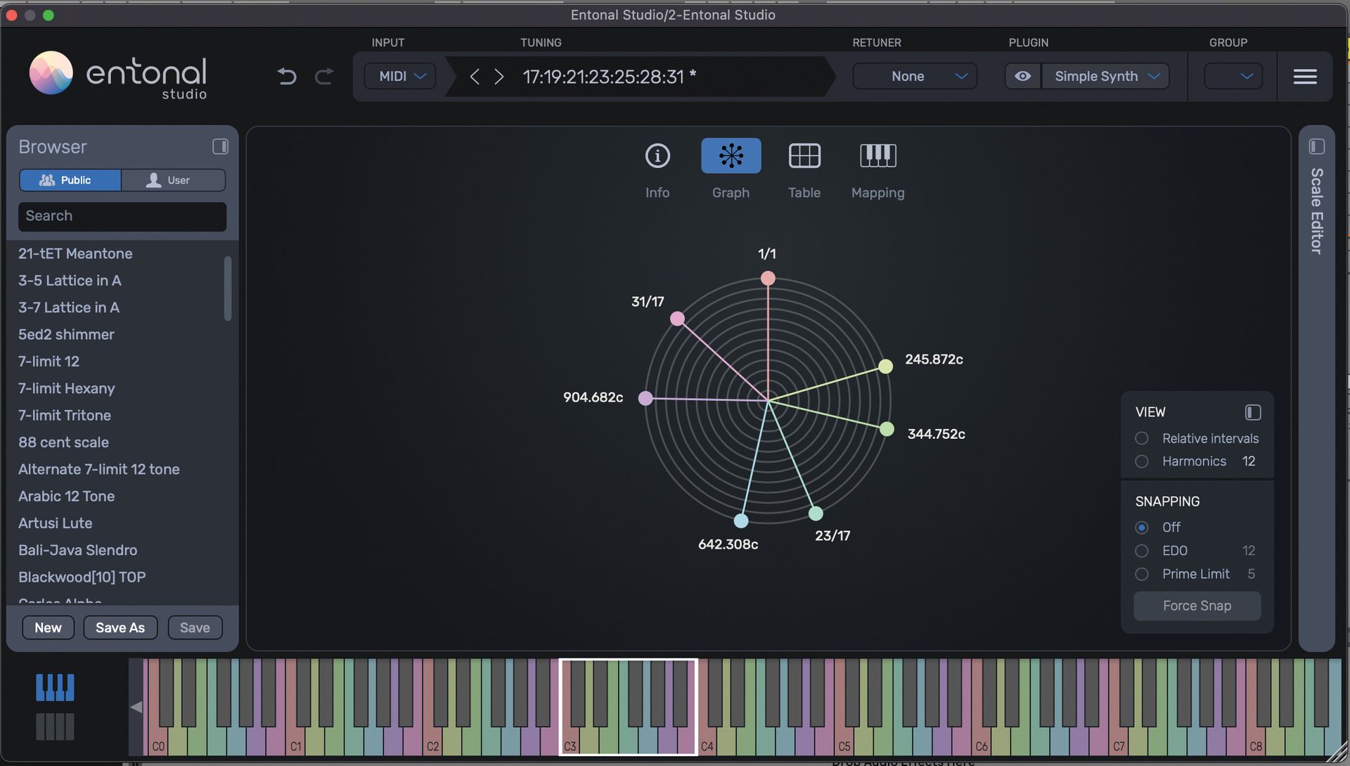The width and height of the screenshot is (1350, 766).
Task: Open the MIDI input dropdown
Action: 399,76
